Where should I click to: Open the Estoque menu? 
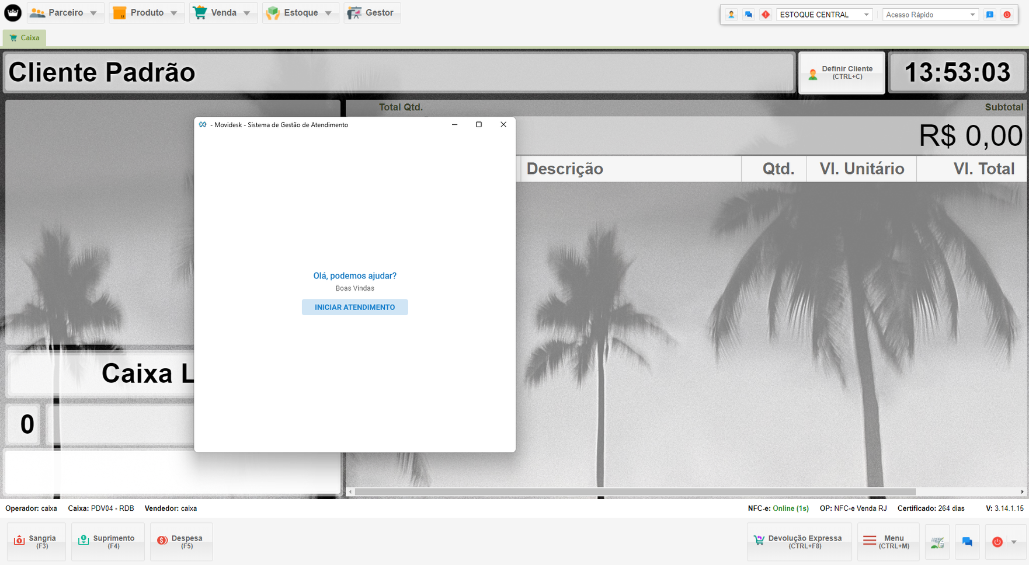[300, 13]
